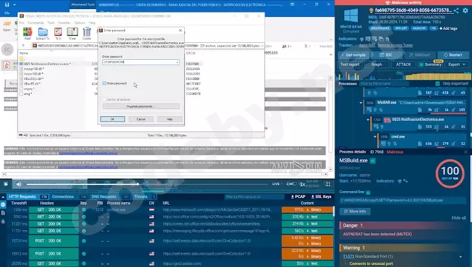472x267 pixels.
Task: Click the EC sender avatar in Outlook
Action: 7,50
